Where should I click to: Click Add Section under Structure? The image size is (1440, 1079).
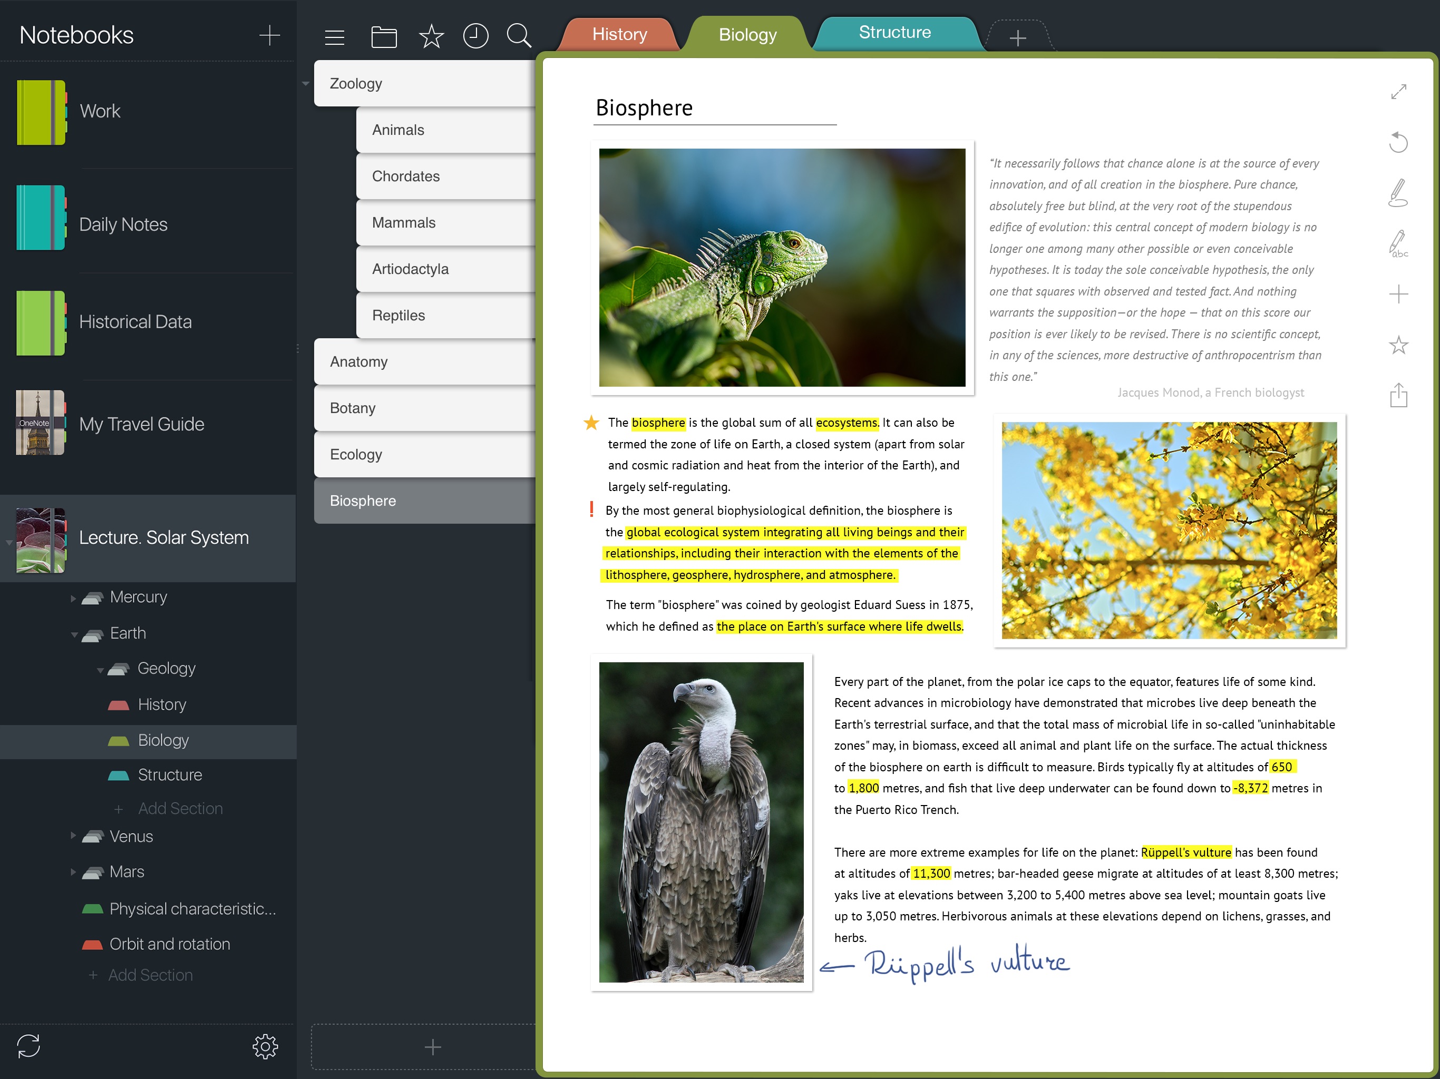pyautogui.click(x=180, y=809)
